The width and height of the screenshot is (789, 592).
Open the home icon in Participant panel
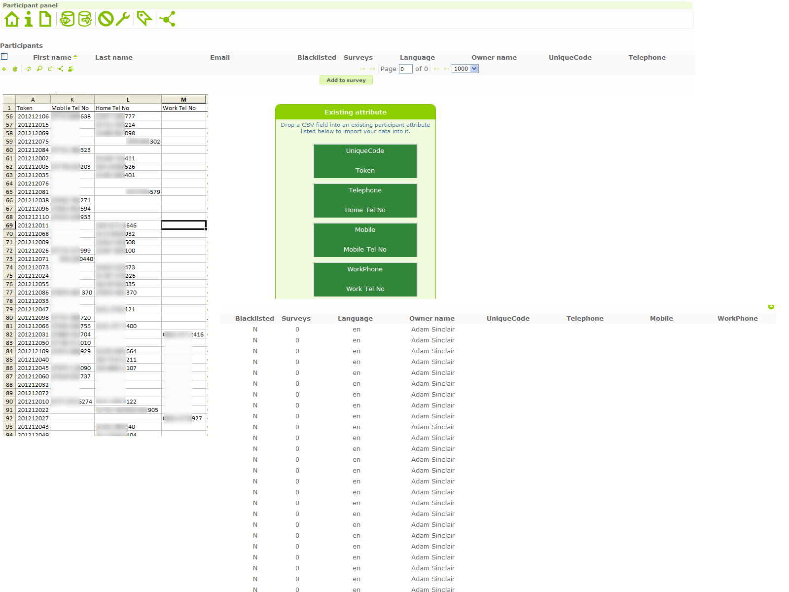(x=12, y=19)
